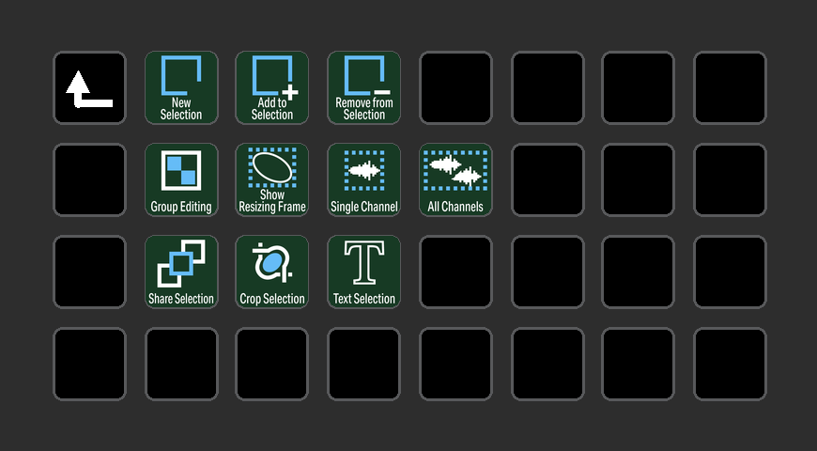Select the New Selection key

click(181, 87)
